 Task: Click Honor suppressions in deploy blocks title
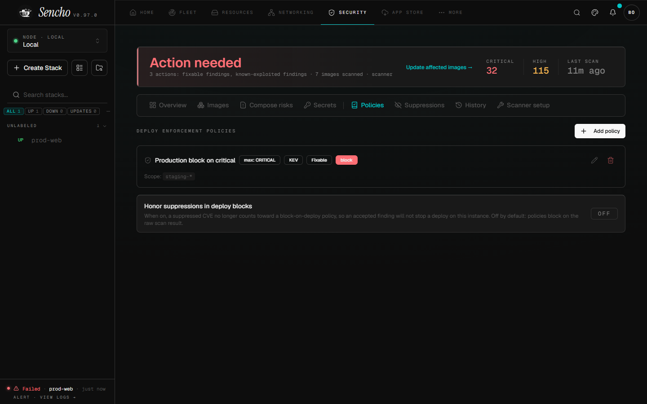point(198,206)
